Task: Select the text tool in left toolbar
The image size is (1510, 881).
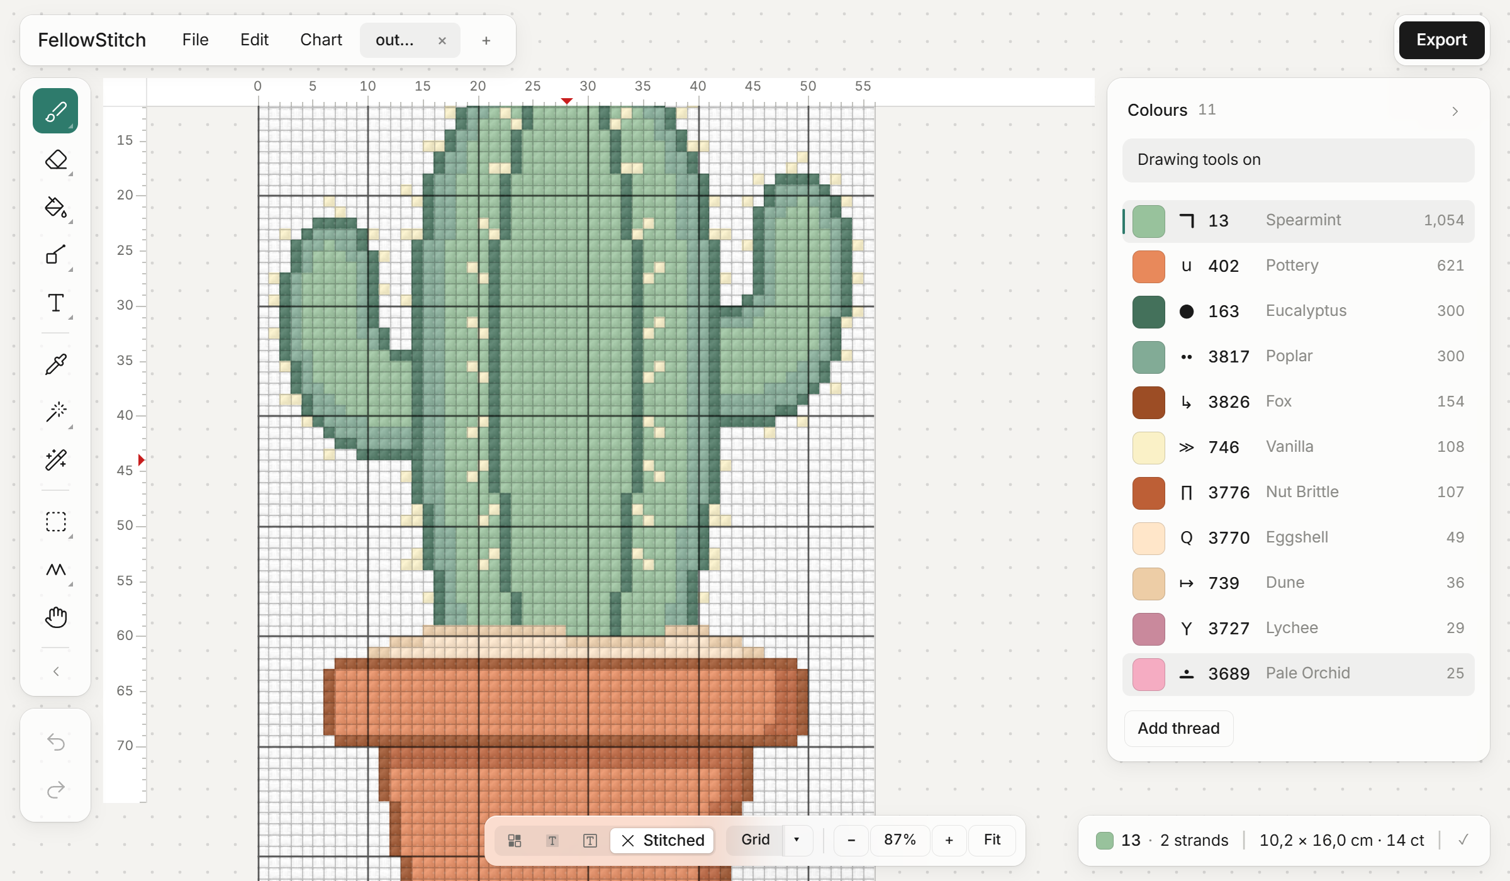Action: [55, 303]
